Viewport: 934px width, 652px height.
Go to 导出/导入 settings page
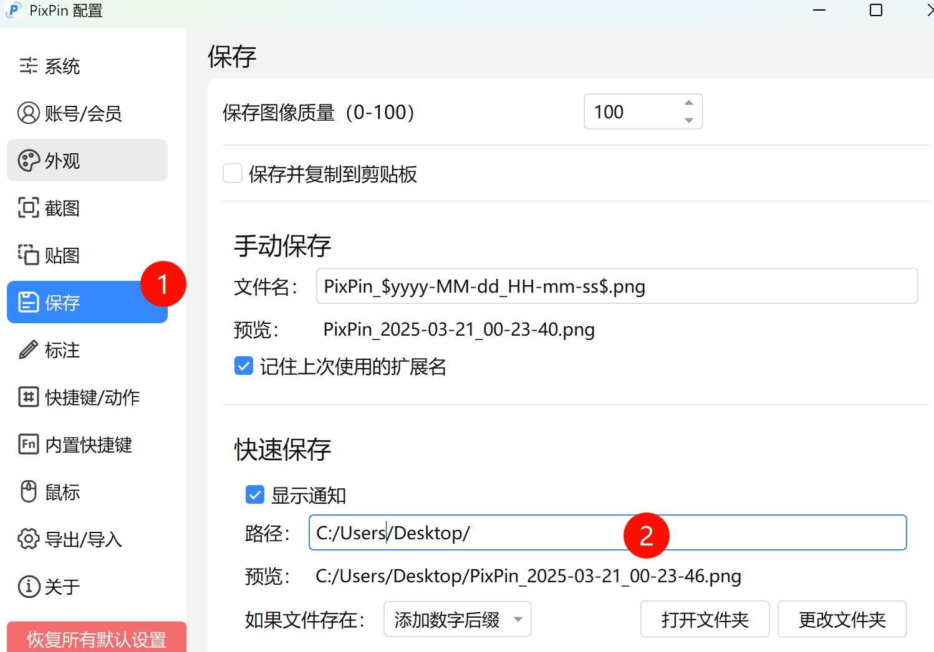tap(83, 539)
